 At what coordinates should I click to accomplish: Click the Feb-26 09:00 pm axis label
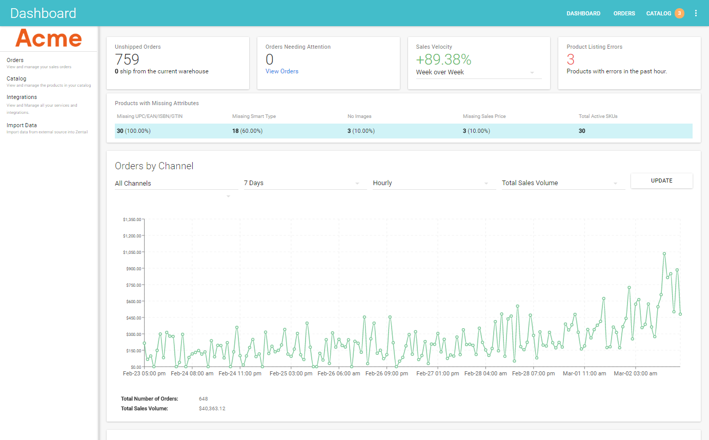[387, 374]
